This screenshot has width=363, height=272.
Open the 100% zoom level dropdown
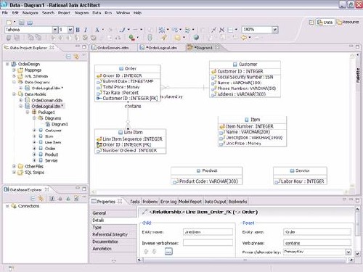pos(274,30)
